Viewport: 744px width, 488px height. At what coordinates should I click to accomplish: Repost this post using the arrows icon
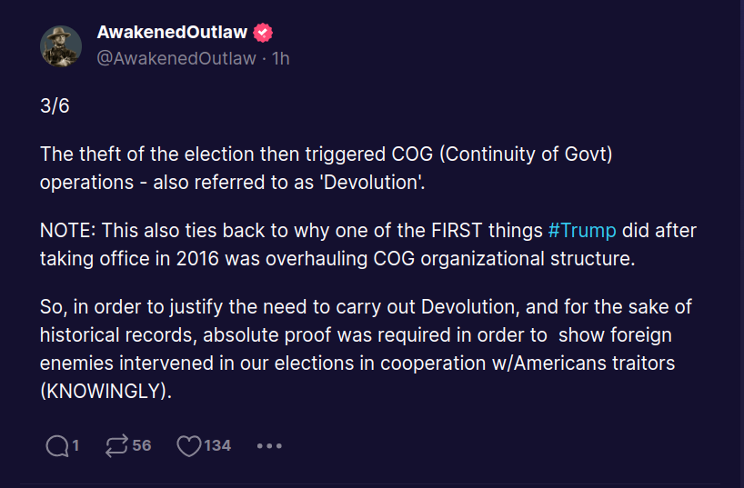[x=116, y=445]
